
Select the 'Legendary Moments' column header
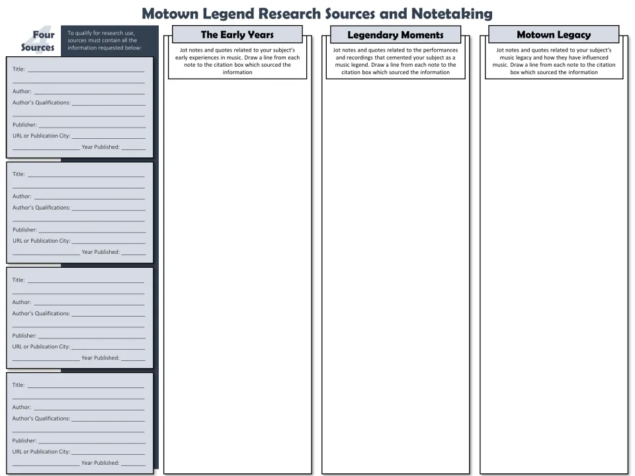coord(396,35)
